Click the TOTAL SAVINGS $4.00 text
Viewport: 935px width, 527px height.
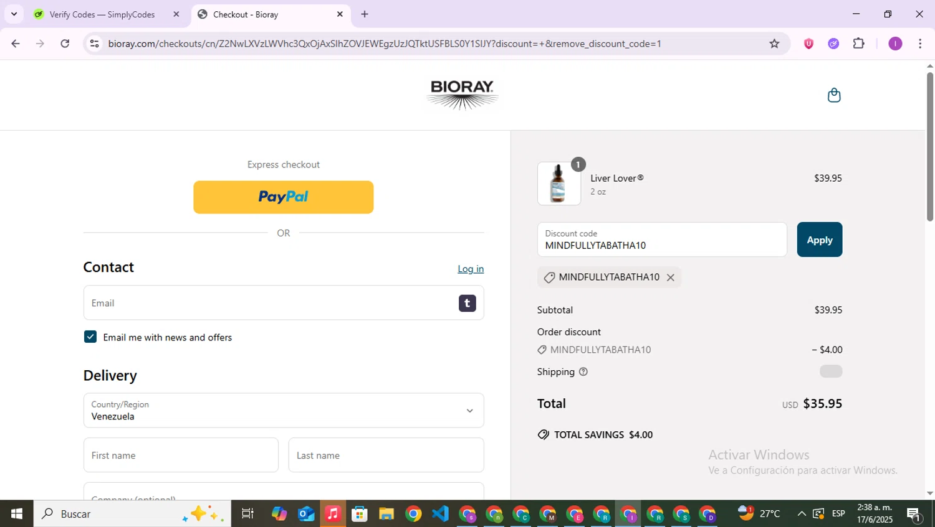603,435
